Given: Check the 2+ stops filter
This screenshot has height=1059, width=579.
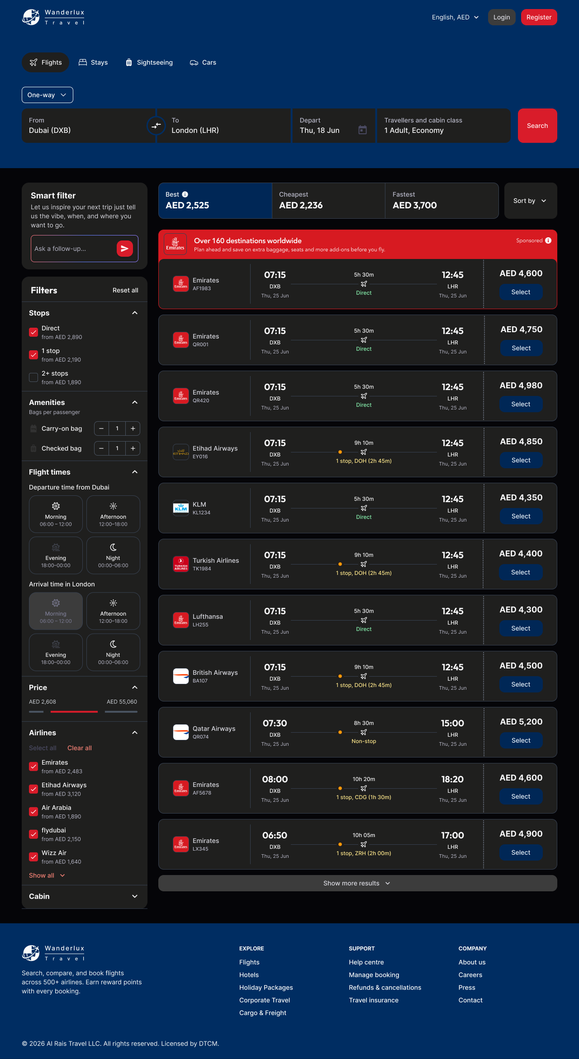Looking at the screenshot, I should pyautogui.click(x=33, y=377).
